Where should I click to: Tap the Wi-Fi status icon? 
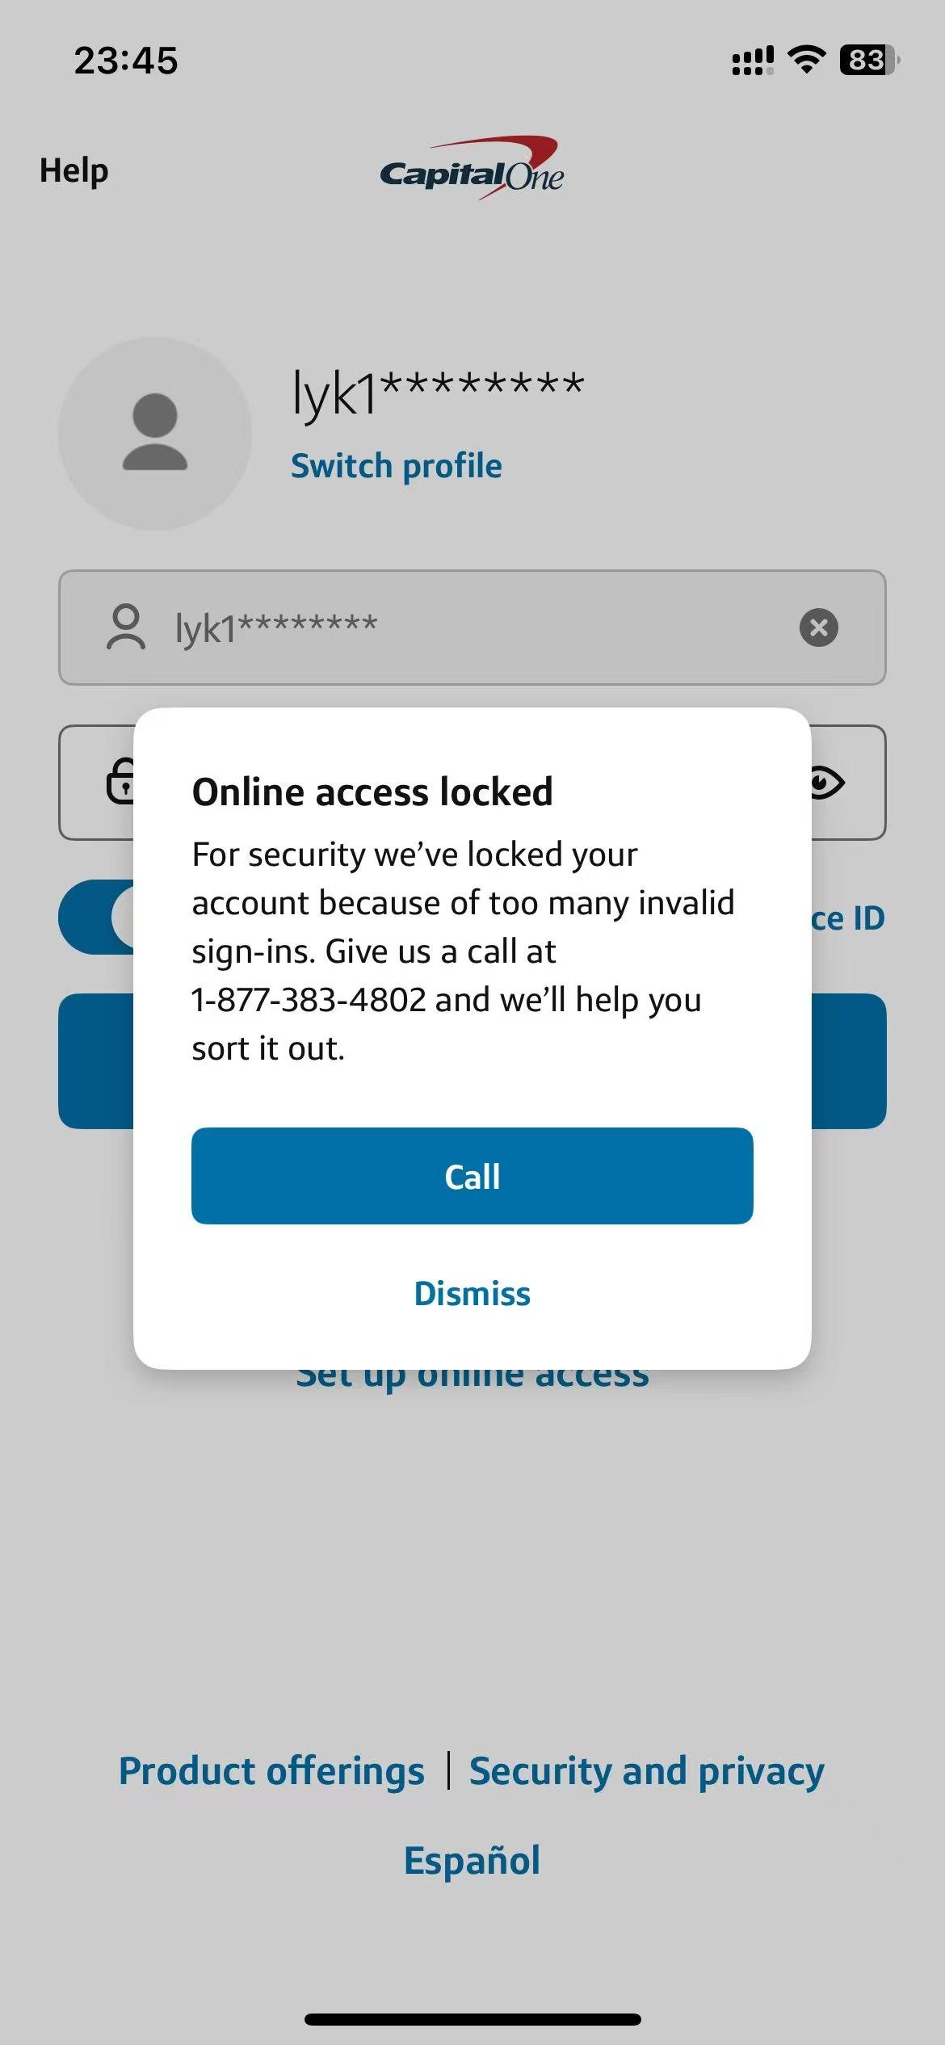click(805, 60)
